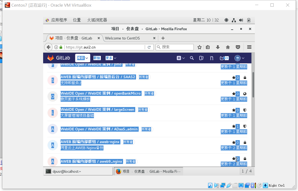Open ADaaS_admin project link
298x191 pixels.
[100, 129]
